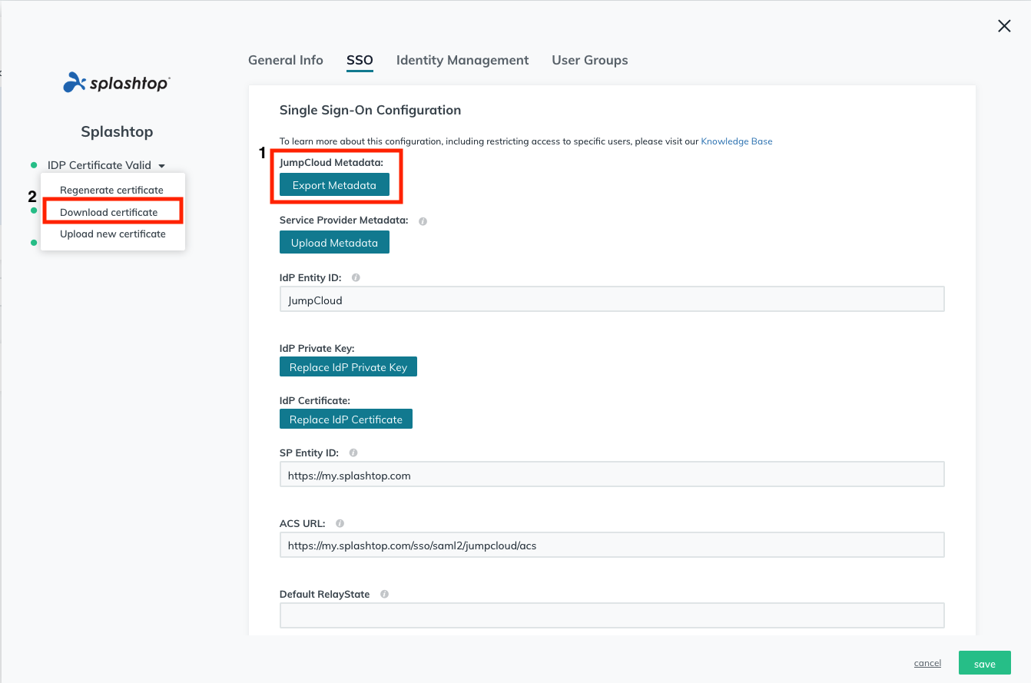
Task: Click info icon next to IdP Entity ID
Action: point(356,278)
